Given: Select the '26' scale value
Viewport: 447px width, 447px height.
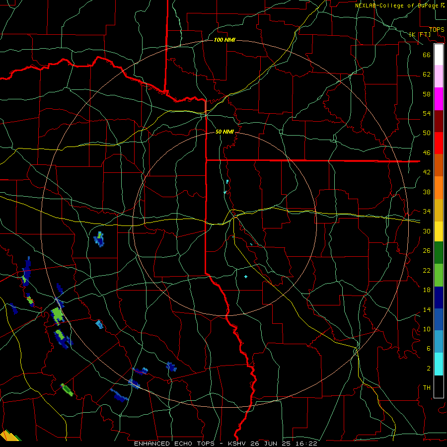Looking at the screenshot, I should pyautogui.click(x=427, y=251).
